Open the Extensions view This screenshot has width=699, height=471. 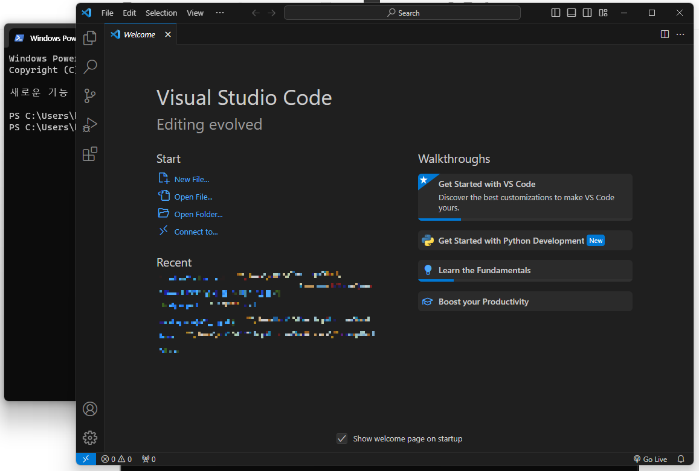[89, 154]
